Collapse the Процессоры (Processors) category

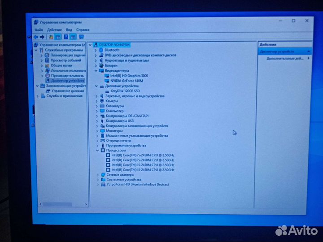click(x=96, y=151)
